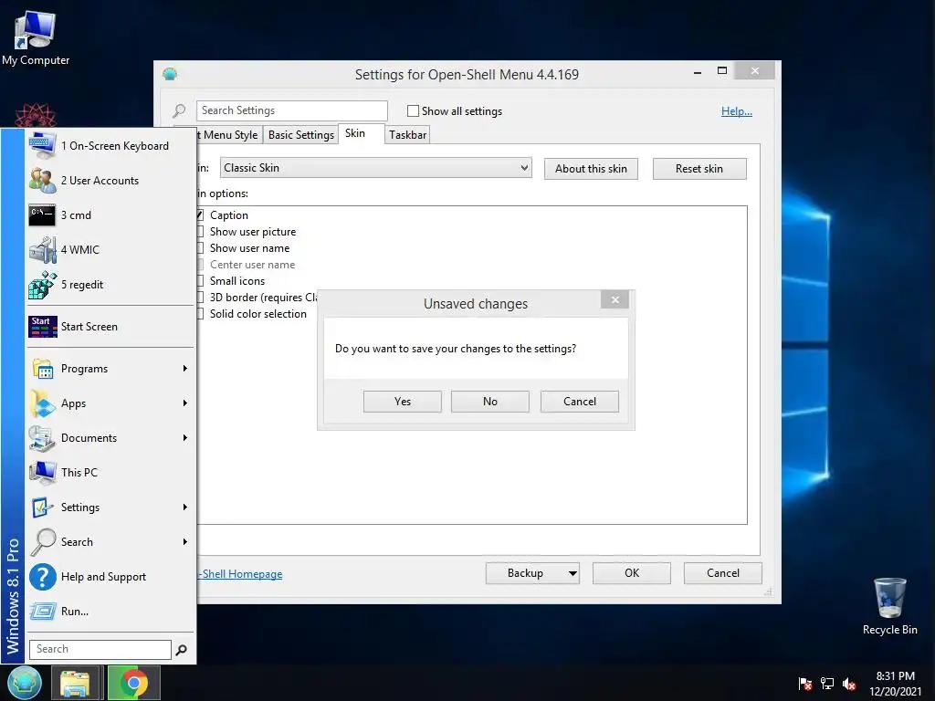Open the Recycle Bin desktop icon

(889, 599)
